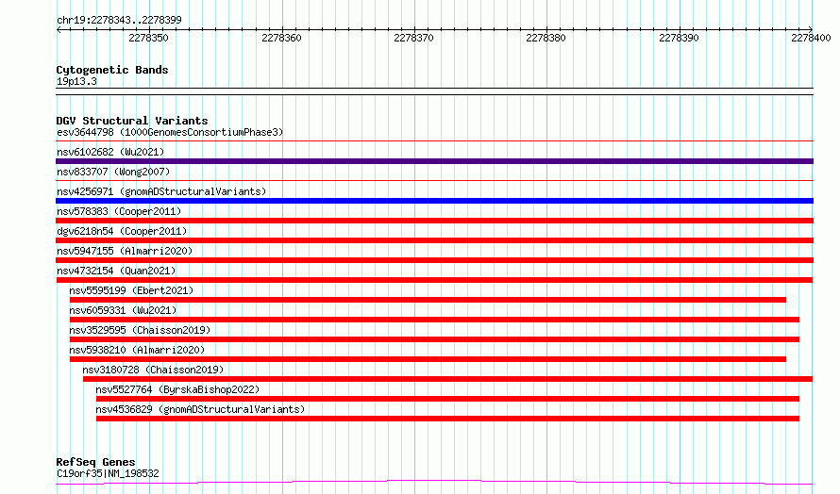Viewport: 840px width, 494px height.
Task: Select the C19orf35|NM_198532 gene label
Action: (x=108, y=473)
